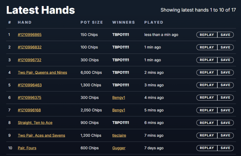241x156 pixels.
Task: Open the Straight, Ten to Ace hand
Action: (x=35, y=122)
